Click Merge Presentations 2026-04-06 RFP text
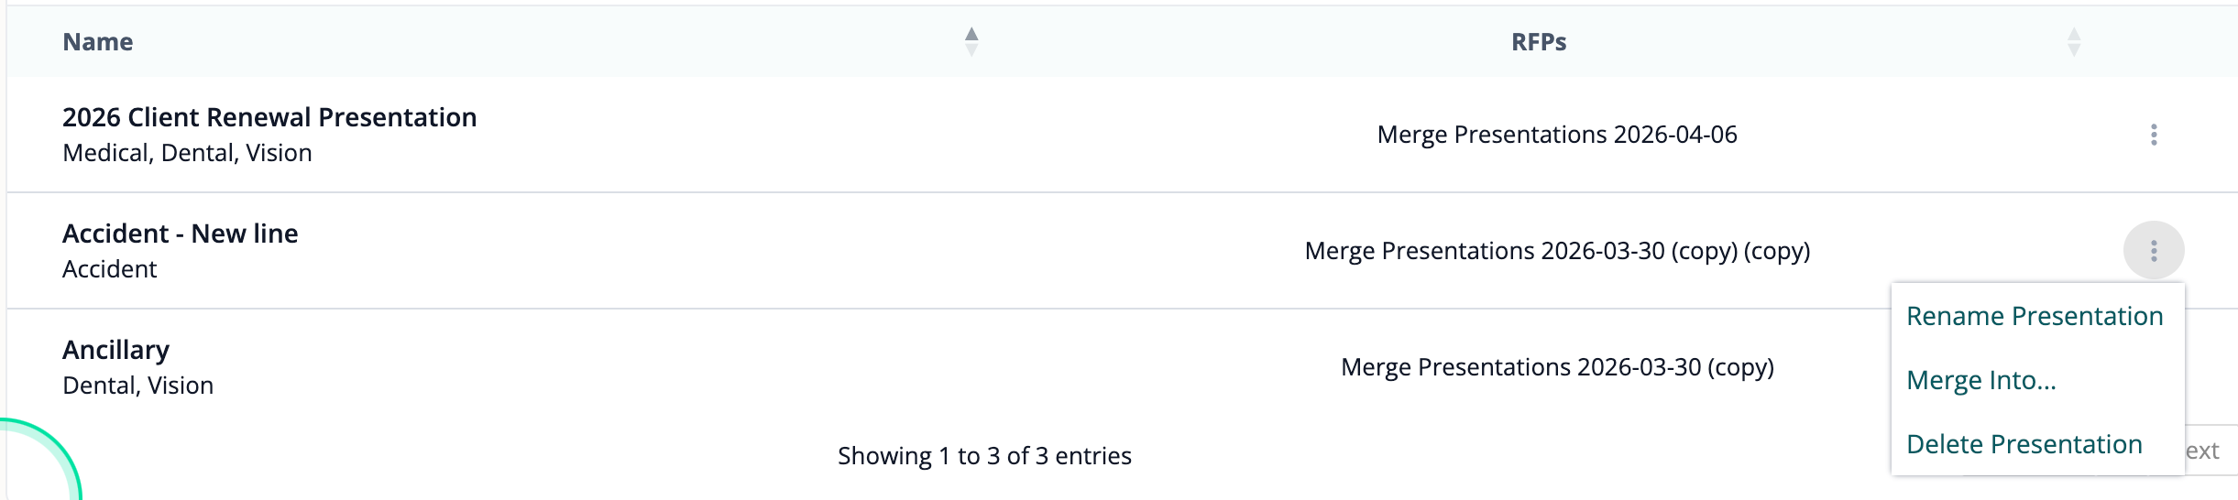Viewport: 2238px width, 500px height. tap(1556, 135)
